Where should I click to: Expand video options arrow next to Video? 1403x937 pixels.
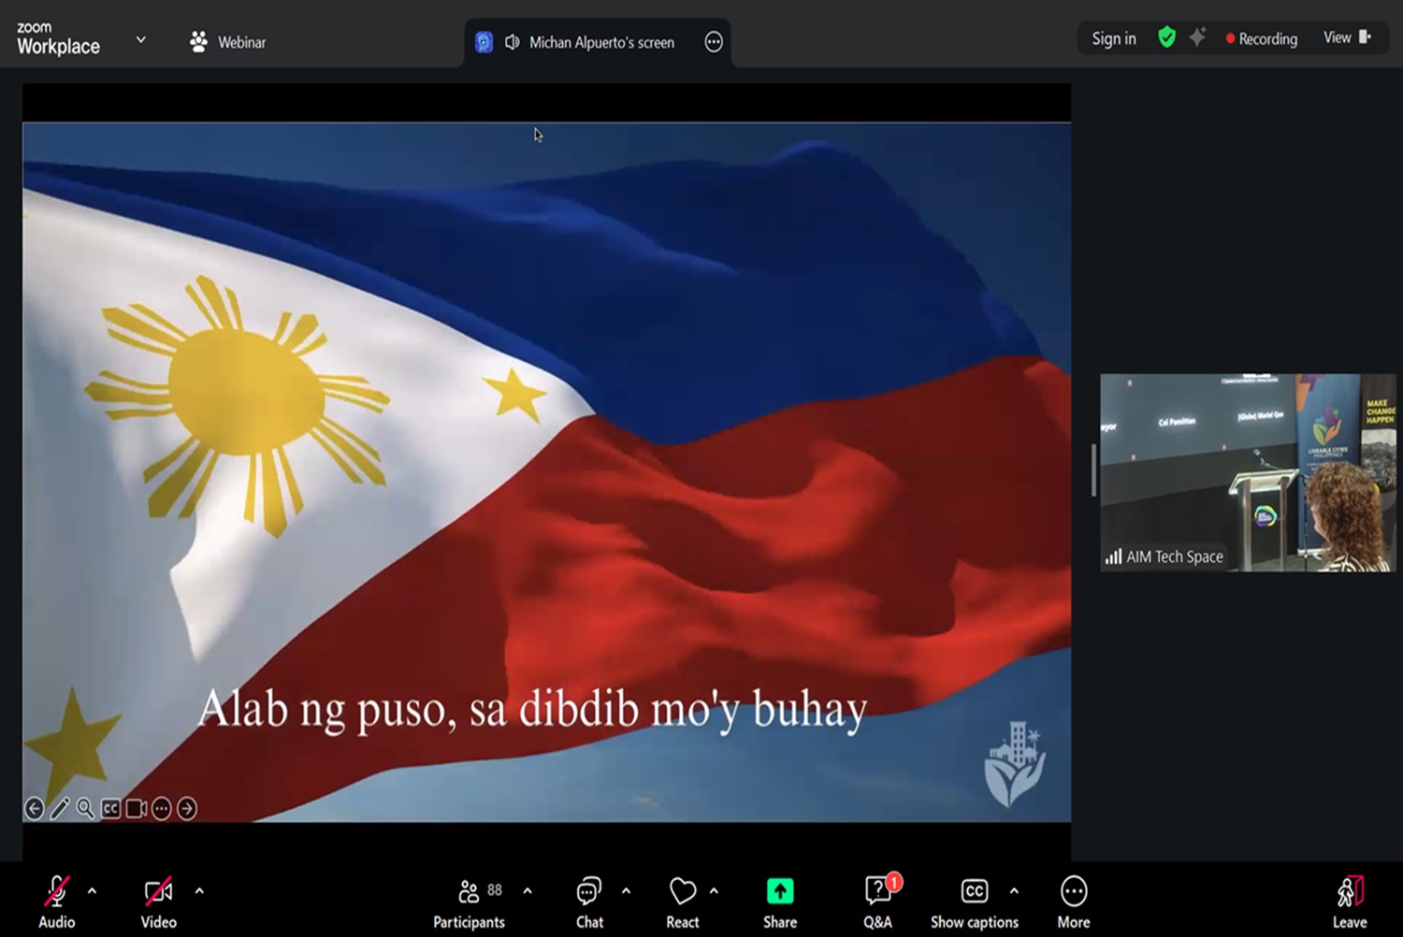[x=199, y=891]
